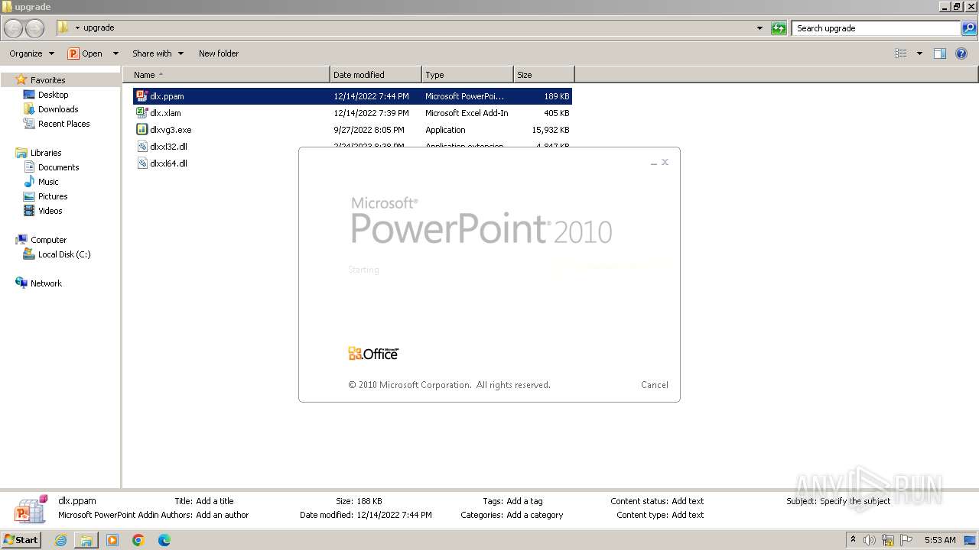This screenshot has width=979, height=550.
Task: Click the Open toolbar button
Action: point(85,53)
